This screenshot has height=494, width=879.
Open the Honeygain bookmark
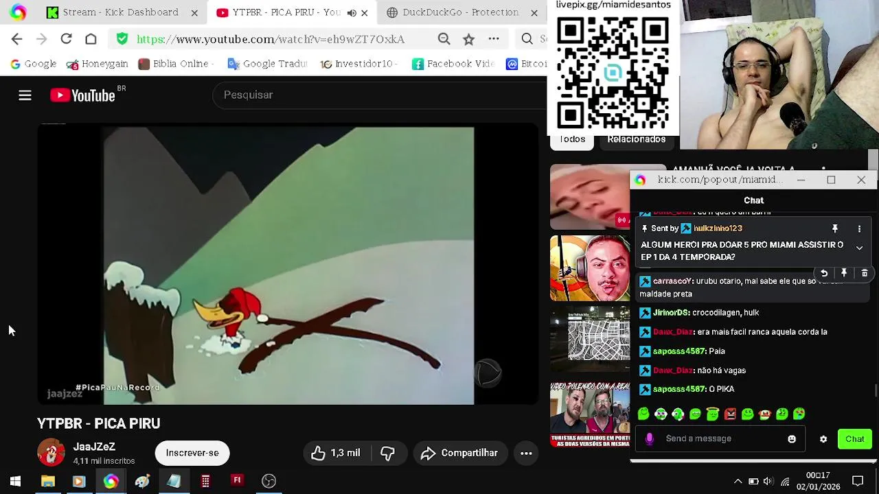(97, 64)
